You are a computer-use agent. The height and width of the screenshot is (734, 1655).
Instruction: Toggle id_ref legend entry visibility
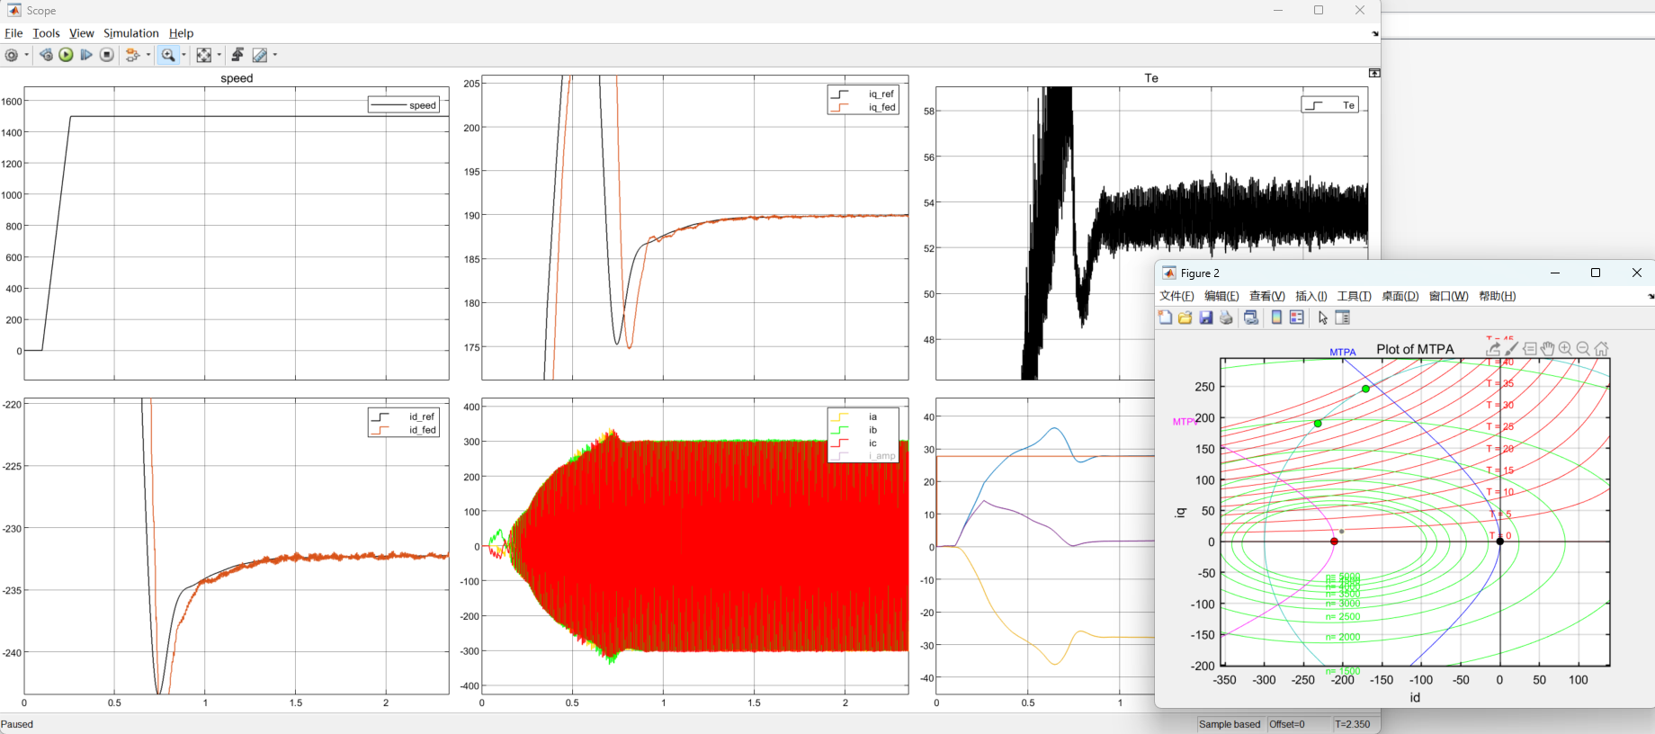click(x=403, y=416)
